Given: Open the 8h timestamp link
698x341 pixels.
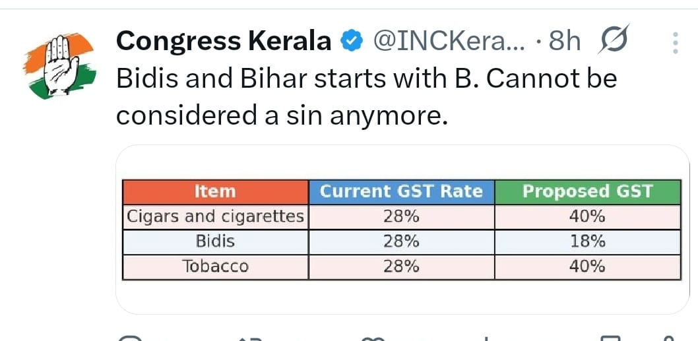Looking at the screenshot, I should point(565,42).
